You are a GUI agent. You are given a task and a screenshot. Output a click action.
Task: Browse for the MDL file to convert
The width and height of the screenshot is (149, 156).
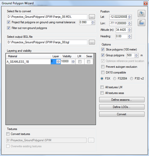coord(92,16)
